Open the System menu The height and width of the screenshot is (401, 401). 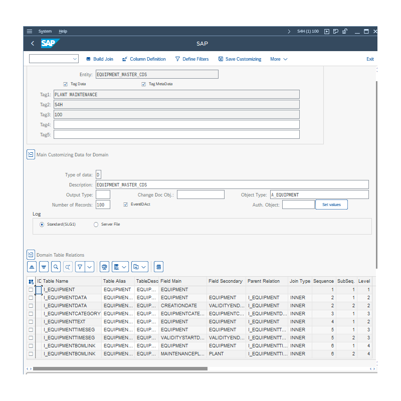coord(45,31)
